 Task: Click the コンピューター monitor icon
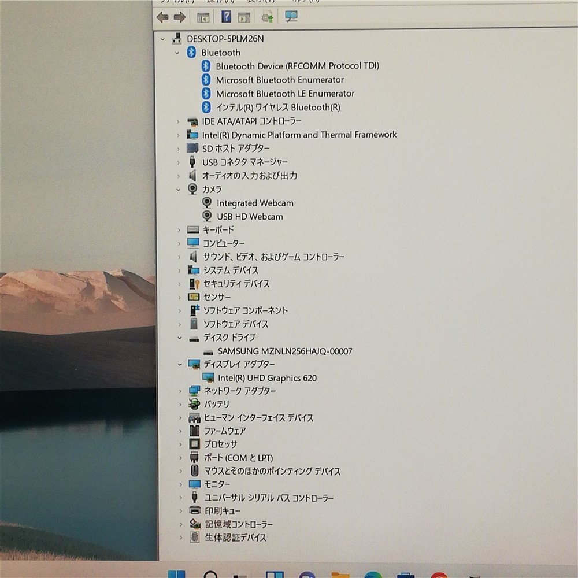point(193,243)
